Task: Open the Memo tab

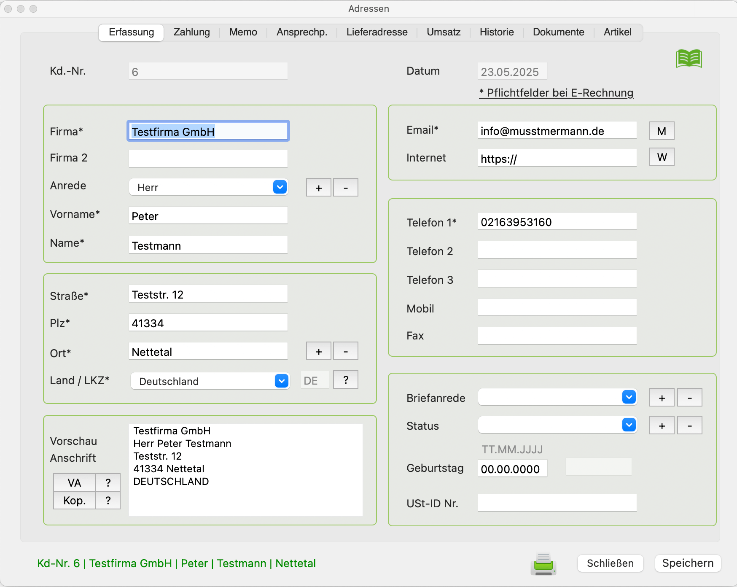Action: (243, 32)
